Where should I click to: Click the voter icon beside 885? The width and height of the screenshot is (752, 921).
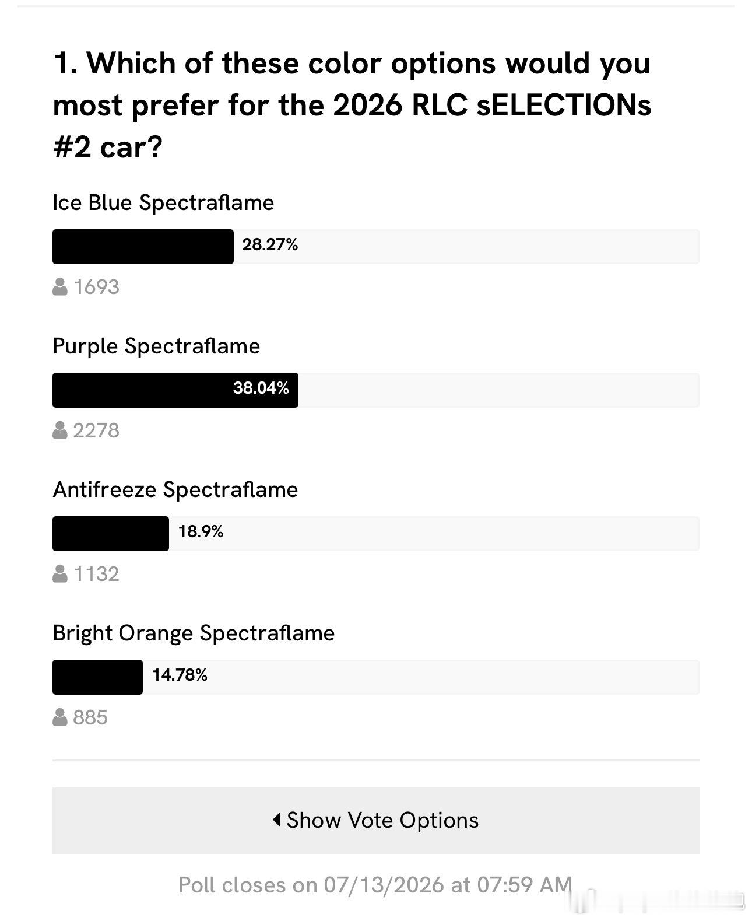(x=60, y=717)
